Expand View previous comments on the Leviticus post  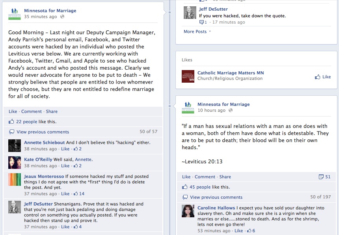(216, 197)
